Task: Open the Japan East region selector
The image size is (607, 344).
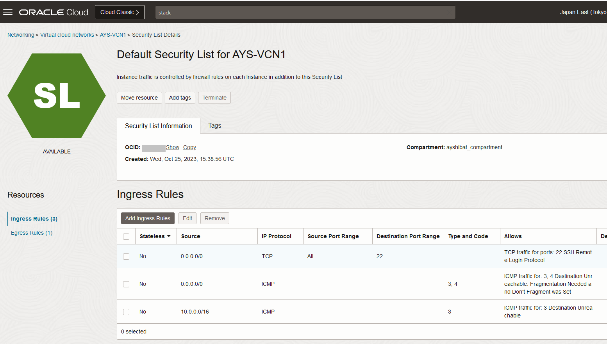Action: tap(583, 12)
